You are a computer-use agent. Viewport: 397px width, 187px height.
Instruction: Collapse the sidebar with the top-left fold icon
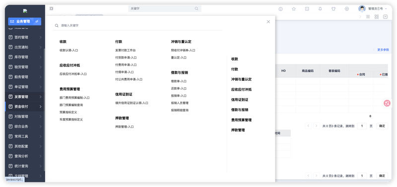tap(51, 8)
